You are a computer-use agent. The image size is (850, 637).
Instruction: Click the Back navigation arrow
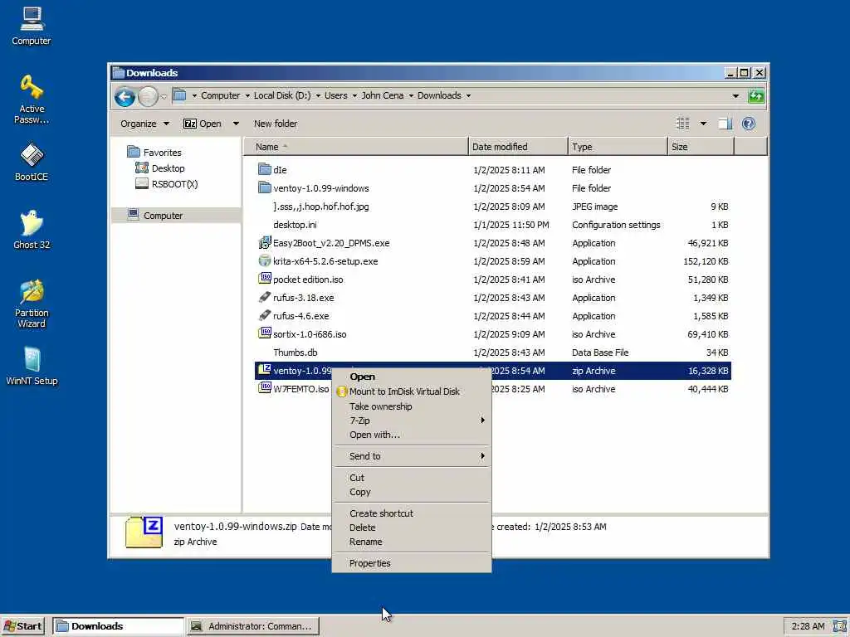coord(125,97)
